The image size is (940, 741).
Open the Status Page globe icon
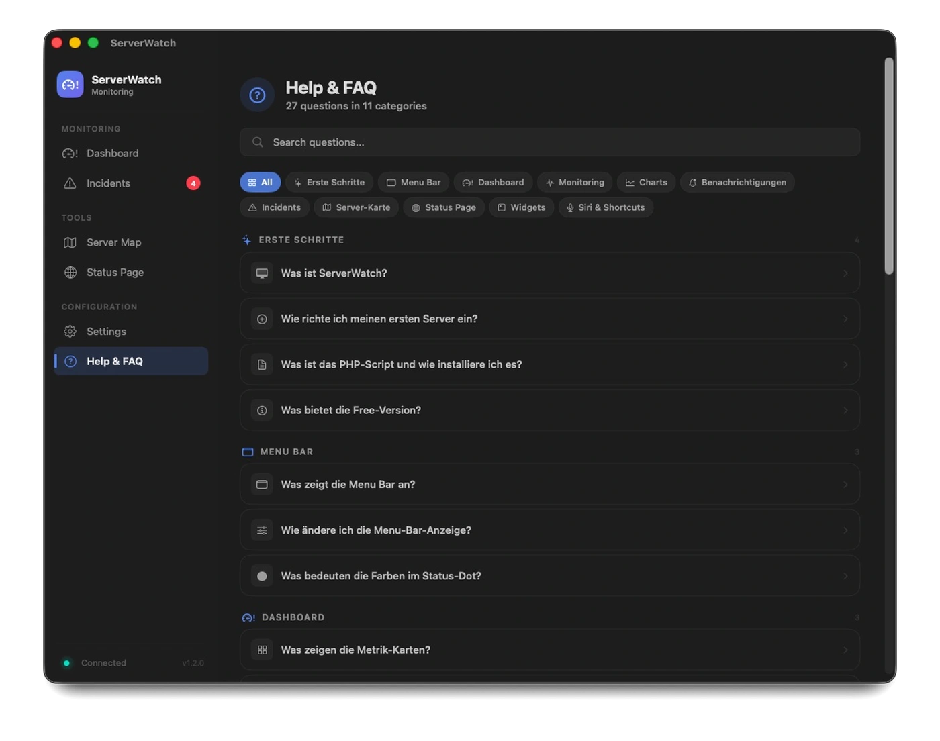tap(70, 272)
